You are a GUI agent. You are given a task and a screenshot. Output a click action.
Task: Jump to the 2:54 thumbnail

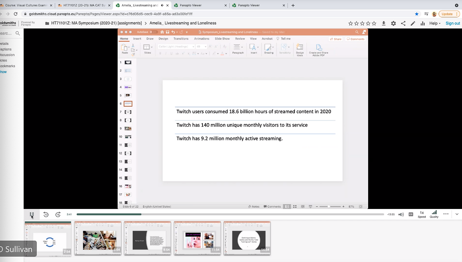pos(48,238)
